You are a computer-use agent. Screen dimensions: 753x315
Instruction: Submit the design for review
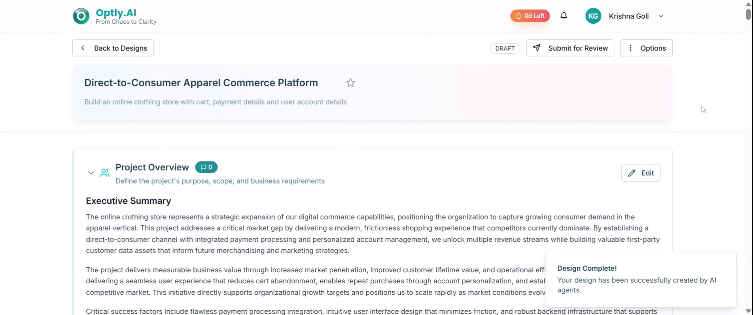tap(570, 48)
